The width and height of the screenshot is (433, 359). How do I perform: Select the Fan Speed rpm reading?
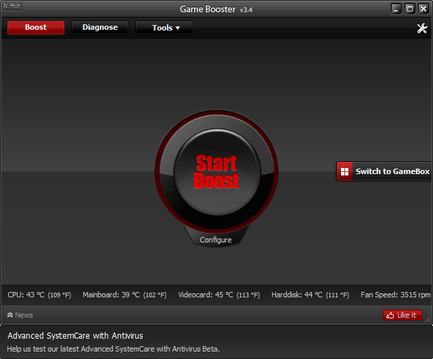395,295
